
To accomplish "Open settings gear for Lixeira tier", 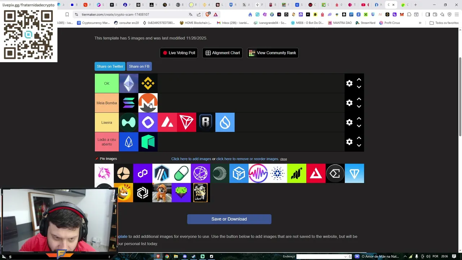I will (349, 122).
